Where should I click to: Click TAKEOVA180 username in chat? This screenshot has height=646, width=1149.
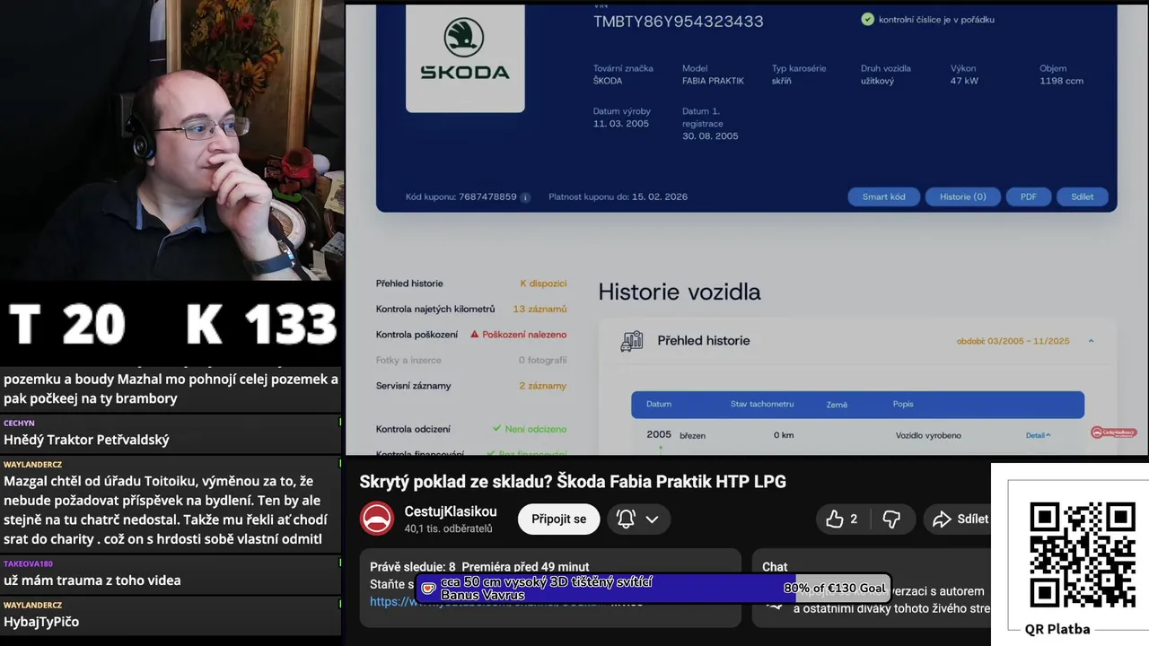point(28,563)
